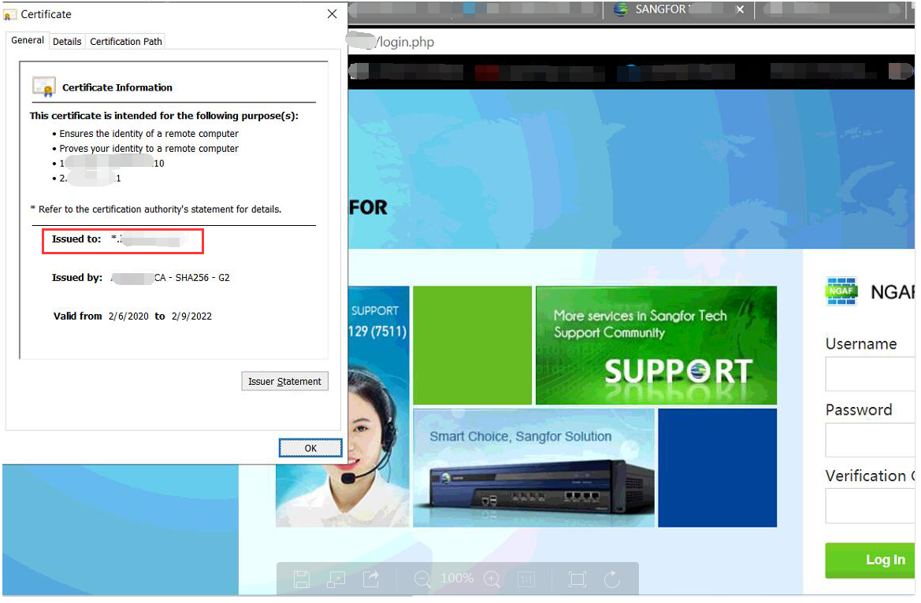Click the 'Issued by:' label
The height and width of the screenshot is (603, 921).
77,279
